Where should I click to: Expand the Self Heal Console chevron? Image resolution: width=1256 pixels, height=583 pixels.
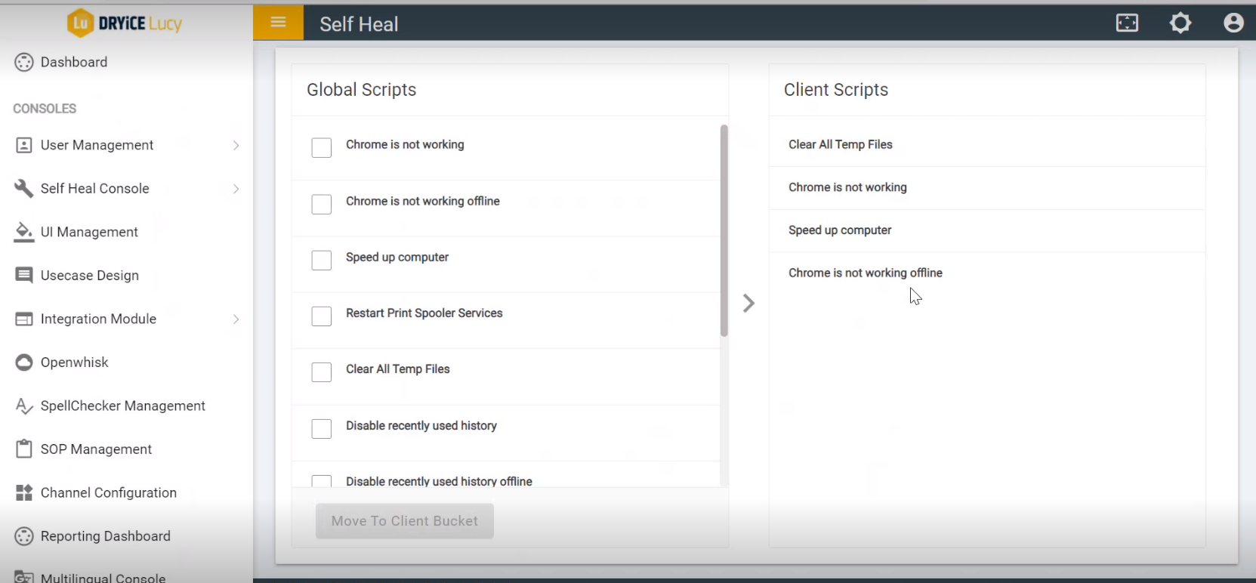[x=236, y=188]
